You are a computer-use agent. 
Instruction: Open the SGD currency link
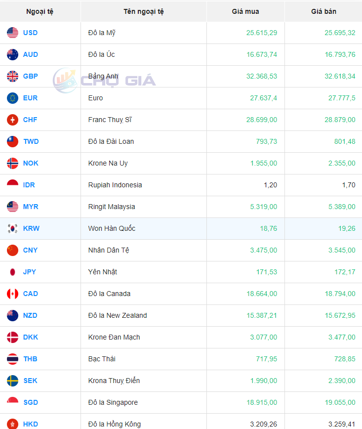[x=30, y=402]
